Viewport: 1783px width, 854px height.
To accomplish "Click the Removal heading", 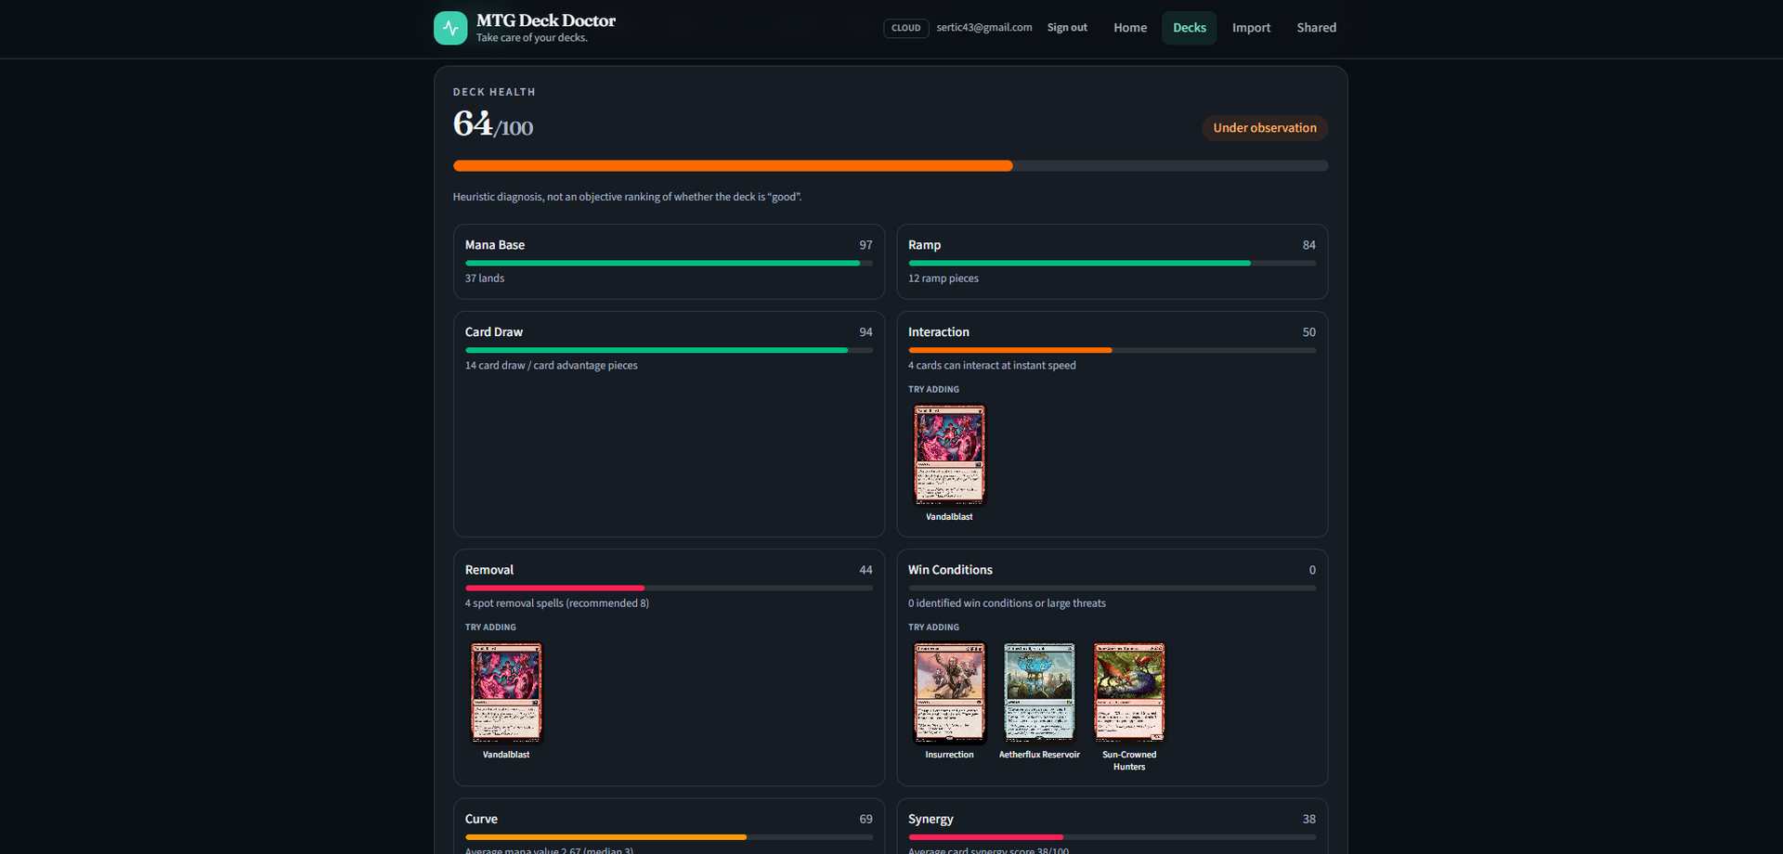I will [x=489, y=570].
